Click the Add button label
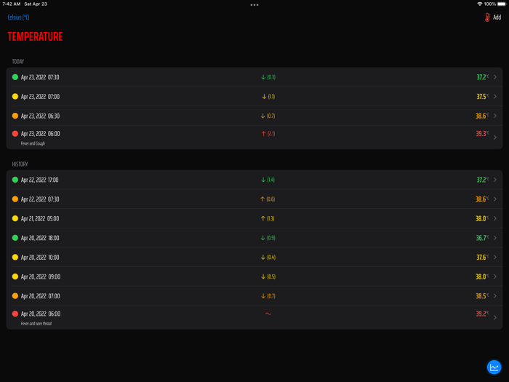 click(x=497, y=17)
